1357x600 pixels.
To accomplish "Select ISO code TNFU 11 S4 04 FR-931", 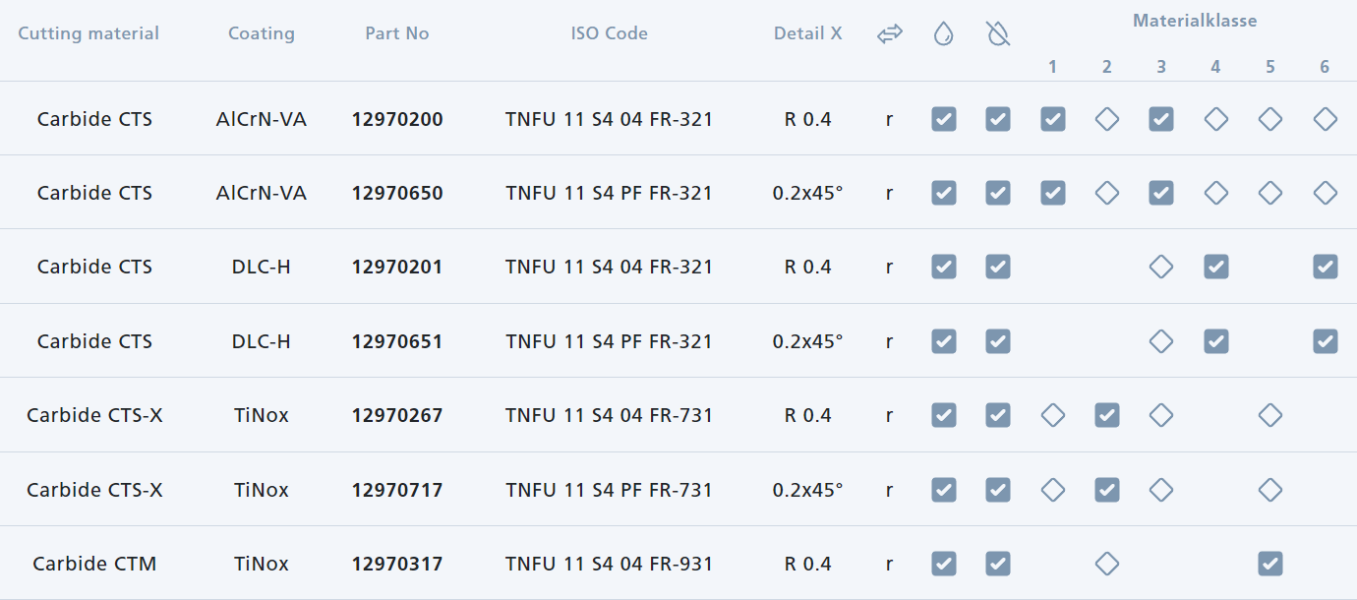I will pyautogui.click(x=609, y=564).
